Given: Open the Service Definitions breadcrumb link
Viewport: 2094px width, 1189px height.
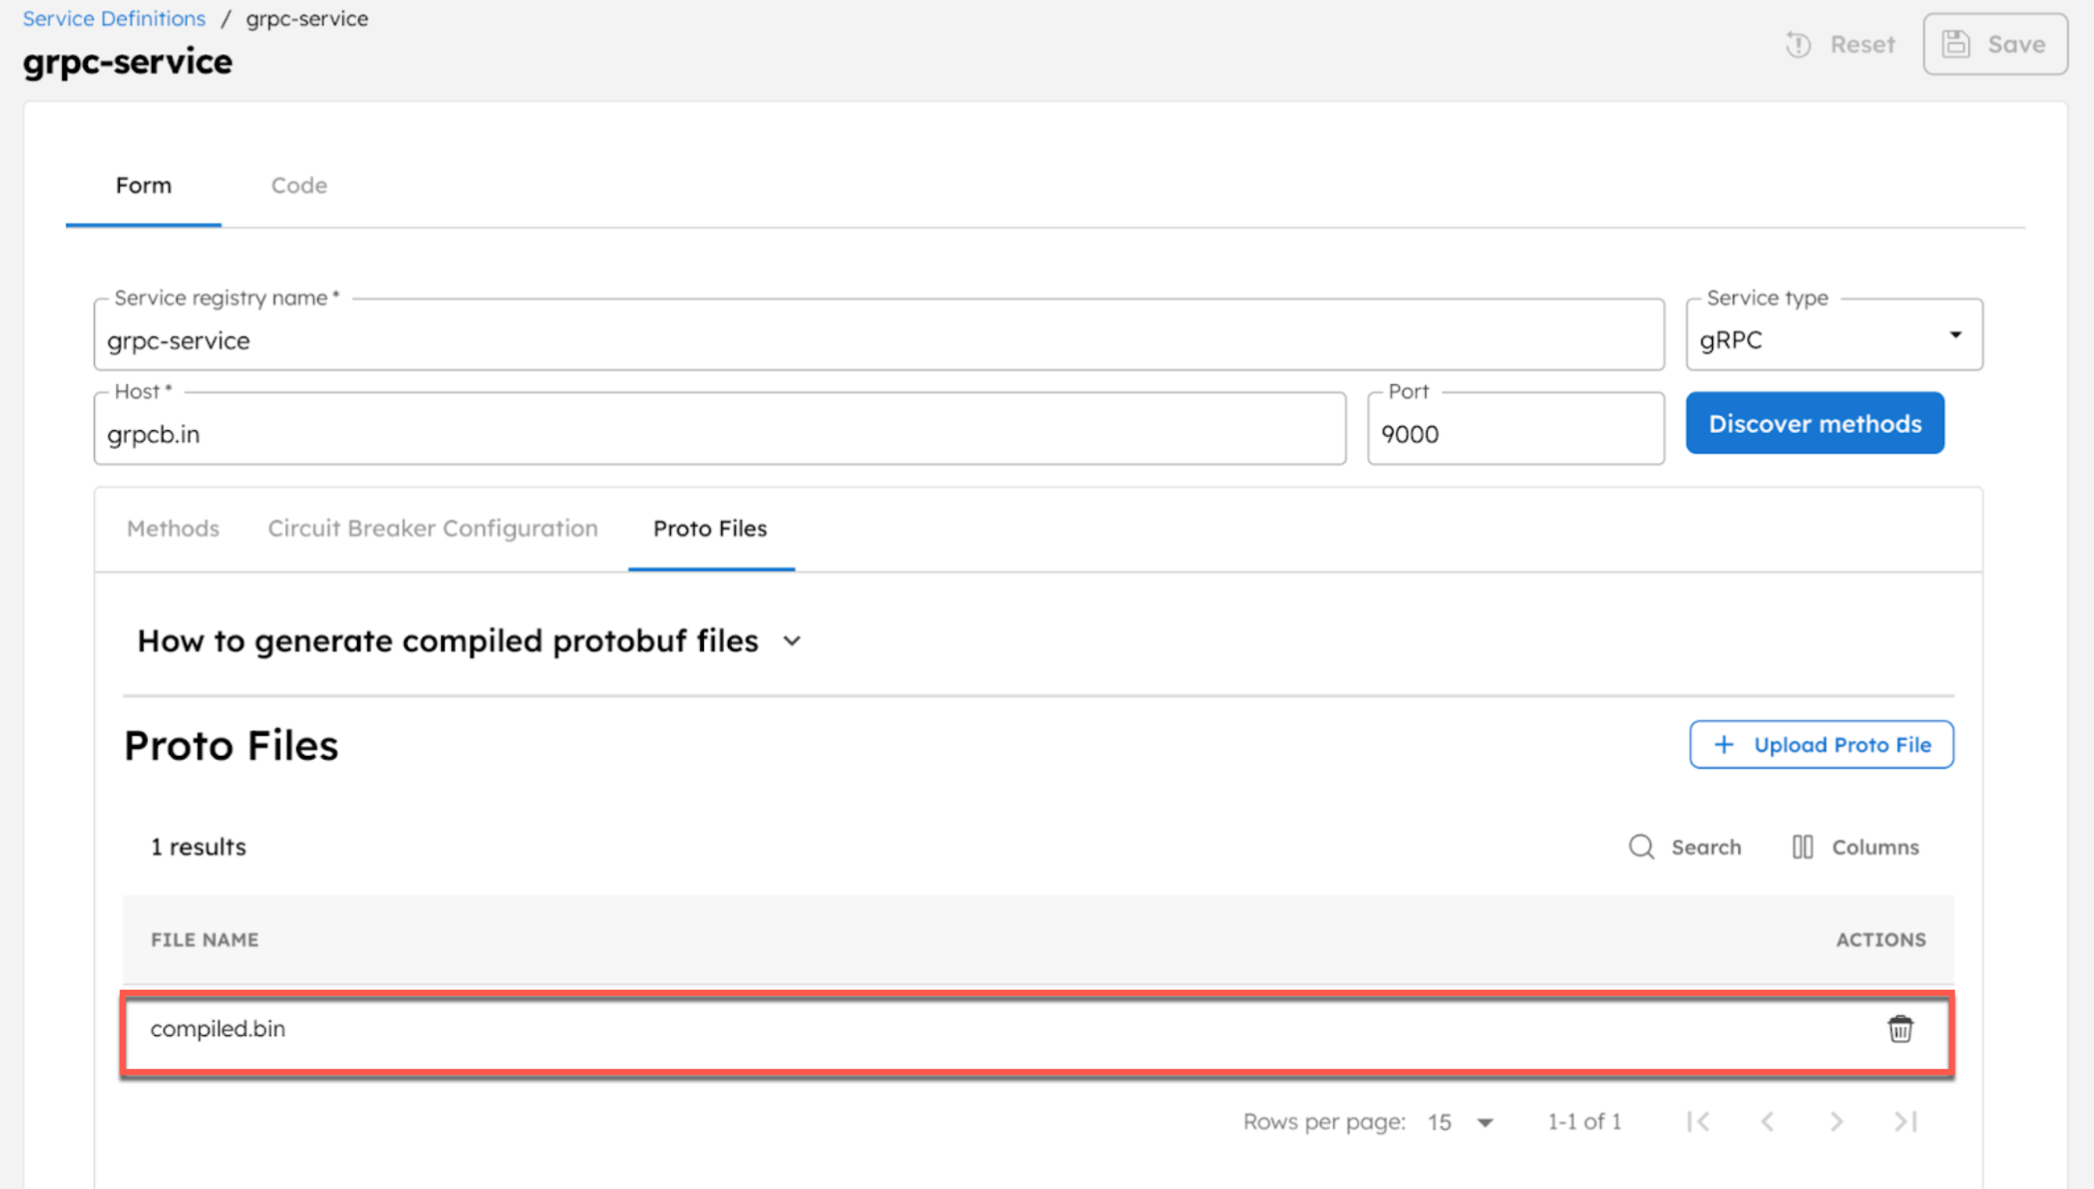Looking at the screenshot, I should click(x=113, y=17).
